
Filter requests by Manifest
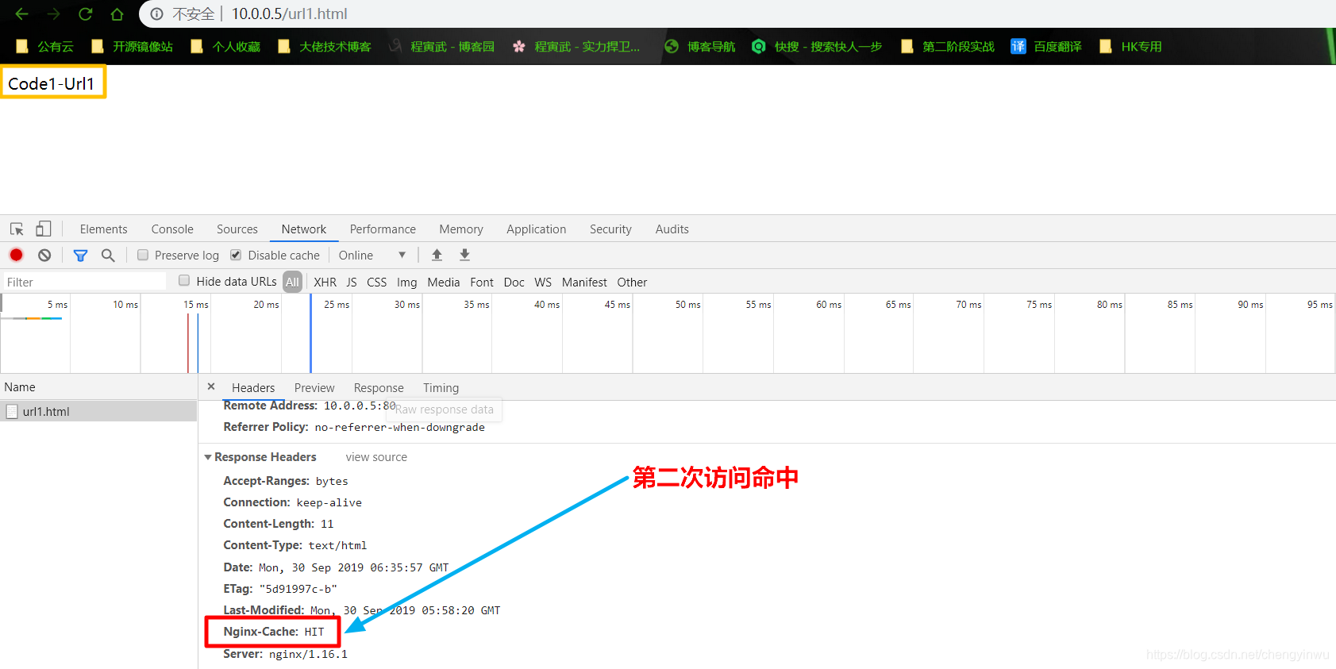pyautogui.click(x=584, y=282)
